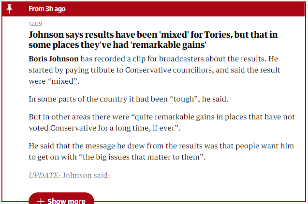This screenshot has height=204, width=308.
Task: Click empty red header bar area right of label
Action: point(185,9)
